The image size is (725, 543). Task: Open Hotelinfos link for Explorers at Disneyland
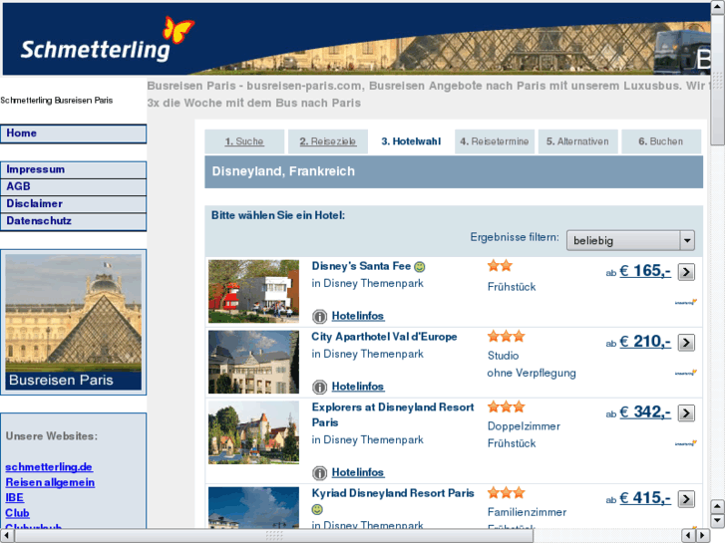[x=358, y=472]
